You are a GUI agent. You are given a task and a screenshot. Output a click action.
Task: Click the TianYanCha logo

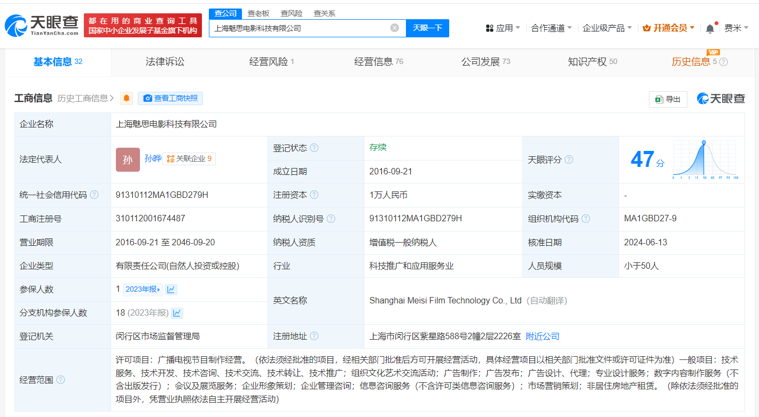(x=42, y=25)
